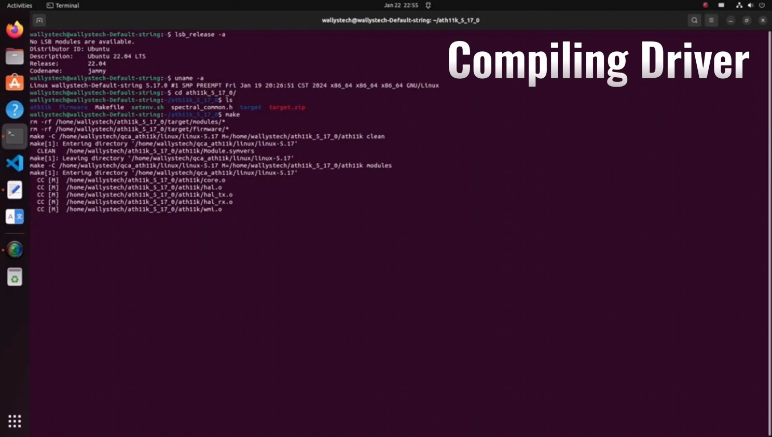
Task: Open the terminal hamburger menu
Action: [x=711, y=20]
